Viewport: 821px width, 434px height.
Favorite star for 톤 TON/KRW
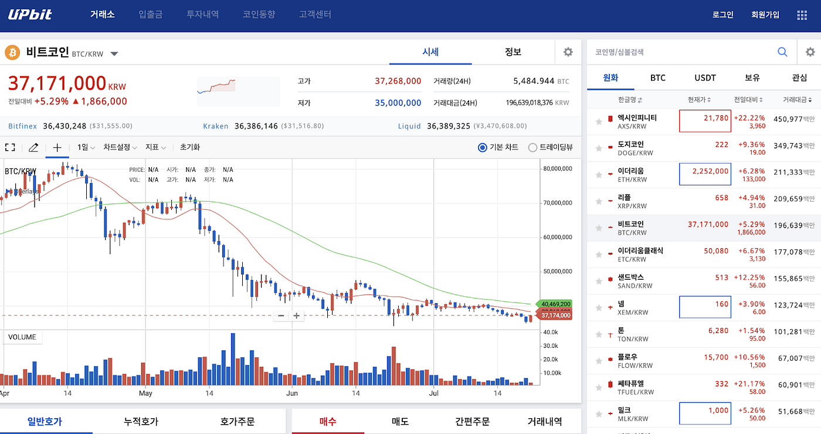[x=599, y=334]
